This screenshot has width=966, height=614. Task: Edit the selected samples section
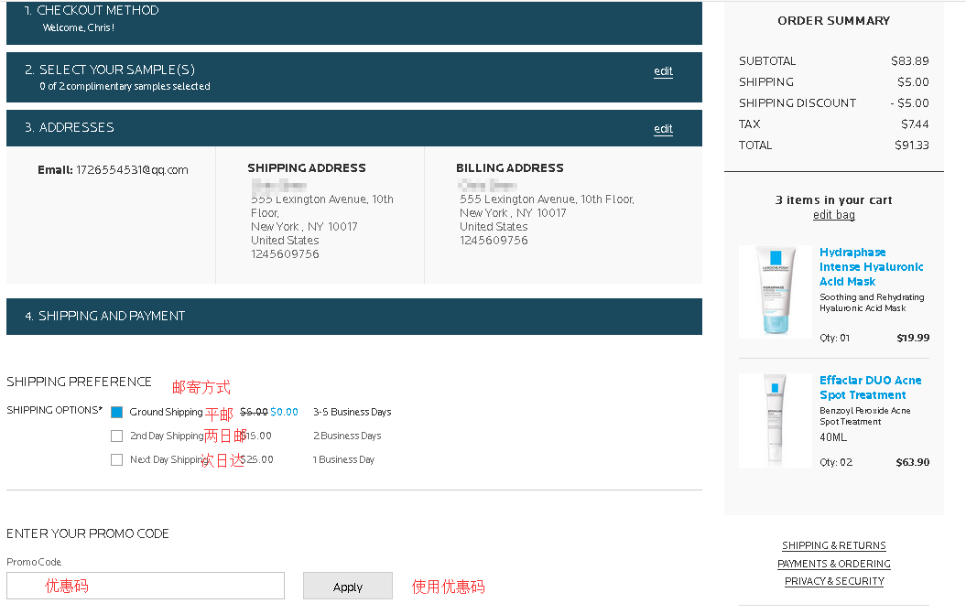663,71
